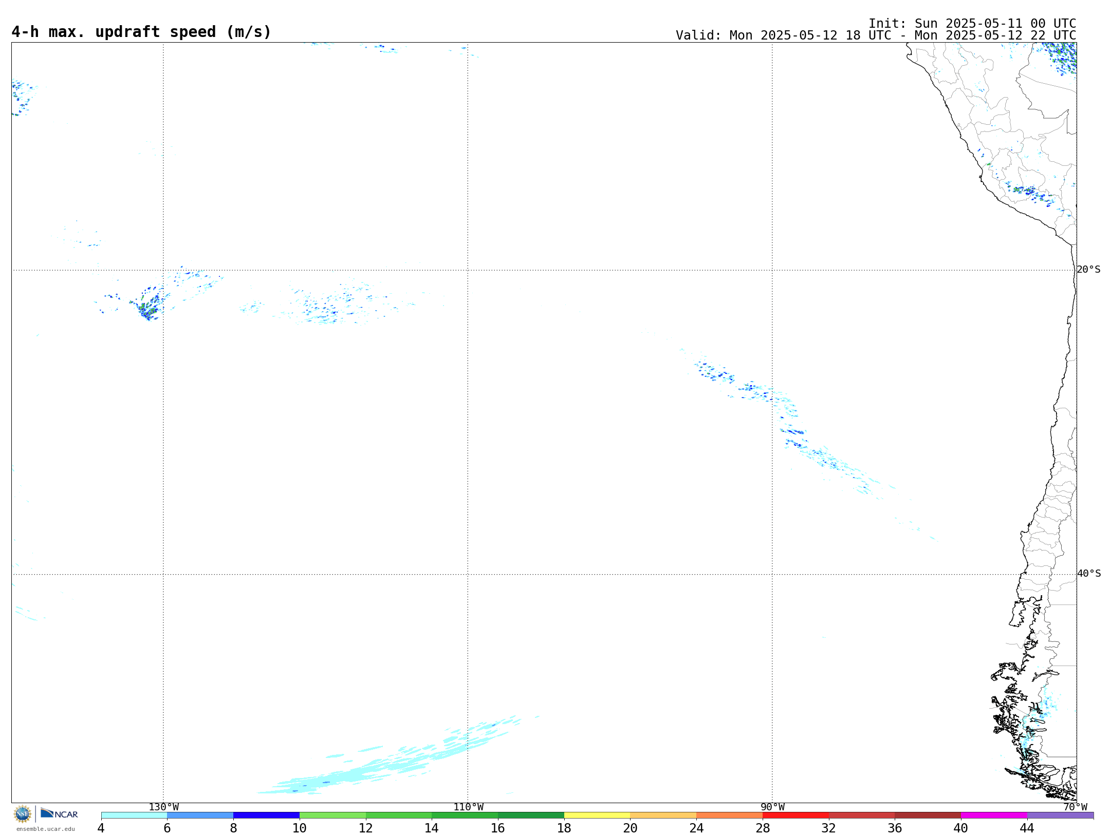
Task: Click the NCAR logo
Action: tap(59, 813)
